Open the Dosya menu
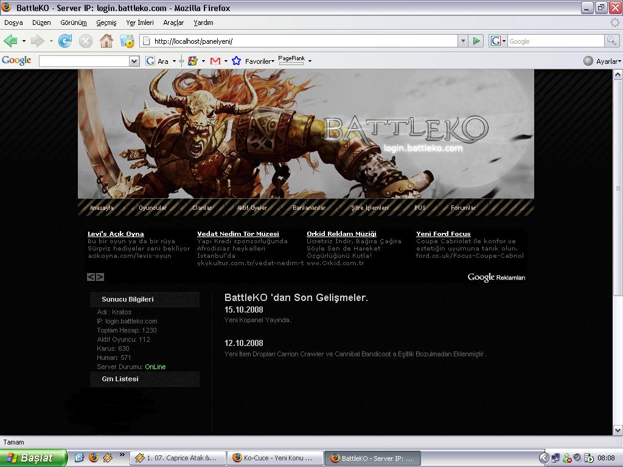Image resolution: width=623 pixels, height=467 pixels. pyautogui.click(x=13, y=22)
